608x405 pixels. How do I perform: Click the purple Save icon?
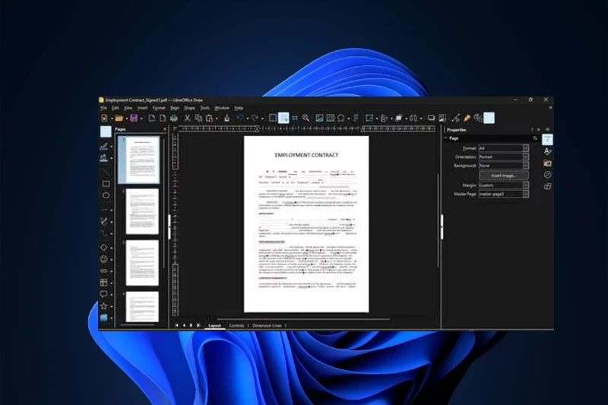coord(134,118)
